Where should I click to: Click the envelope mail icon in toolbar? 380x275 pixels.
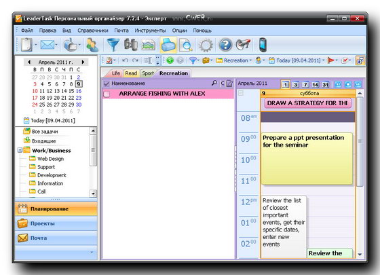47,45
